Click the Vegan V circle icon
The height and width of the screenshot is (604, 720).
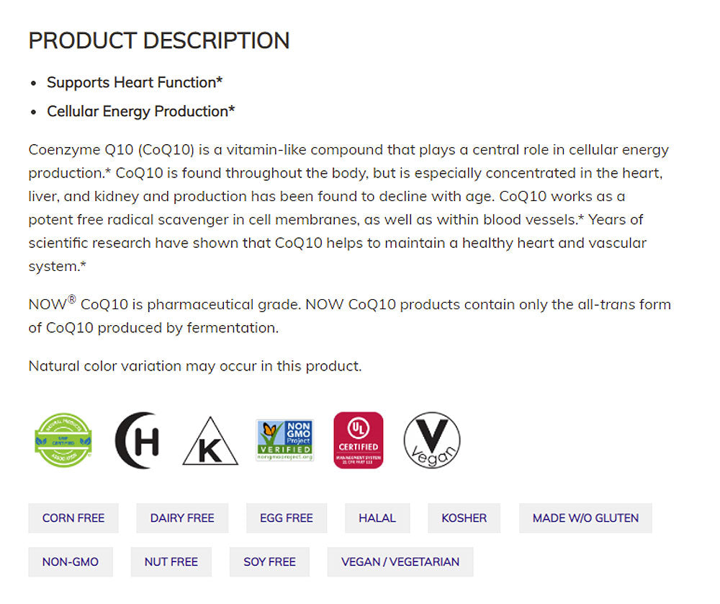431,440
